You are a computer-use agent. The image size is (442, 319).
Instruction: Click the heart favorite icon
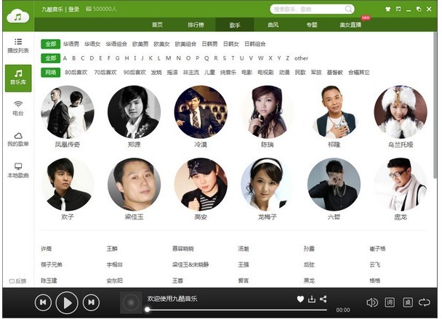click(300, 299)
